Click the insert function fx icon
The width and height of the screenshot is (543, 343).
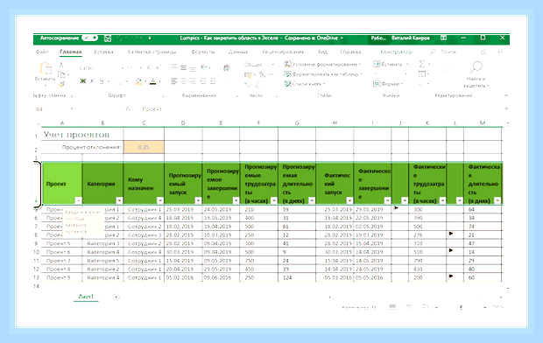tap(128, 109)
